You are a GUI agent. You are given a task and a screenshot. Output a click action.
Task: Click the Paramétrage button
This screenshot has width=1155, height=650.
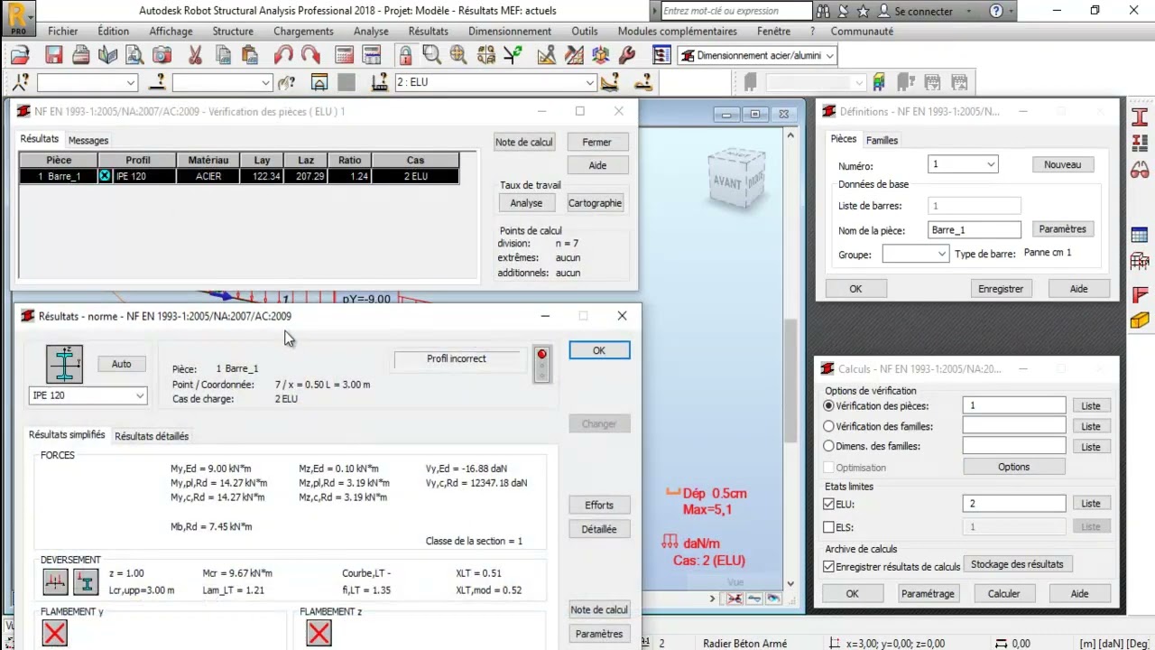928,594
